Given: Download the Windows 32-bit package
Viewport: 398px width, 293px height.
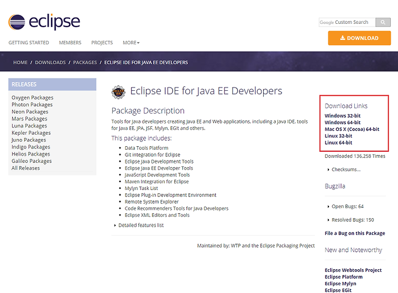Looking at the screenshot, I should [x=342, y=116].
